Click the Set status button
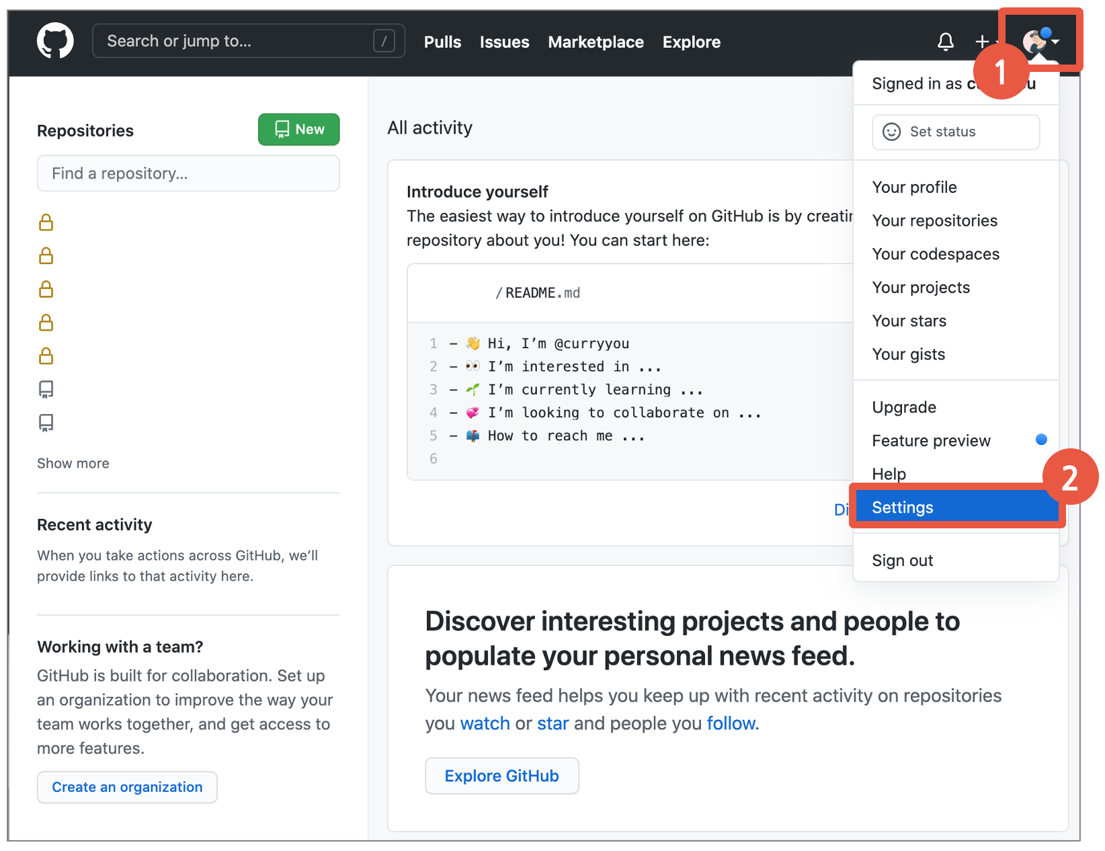 [956, 132]
